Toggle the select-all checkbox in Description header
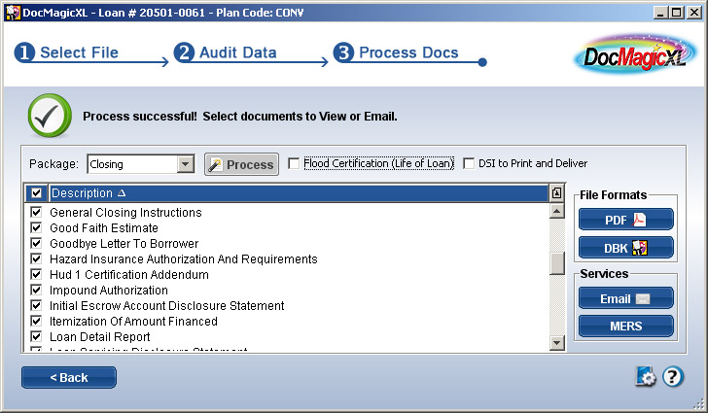This screenshot has height=413, width=708. pos(36,193)
